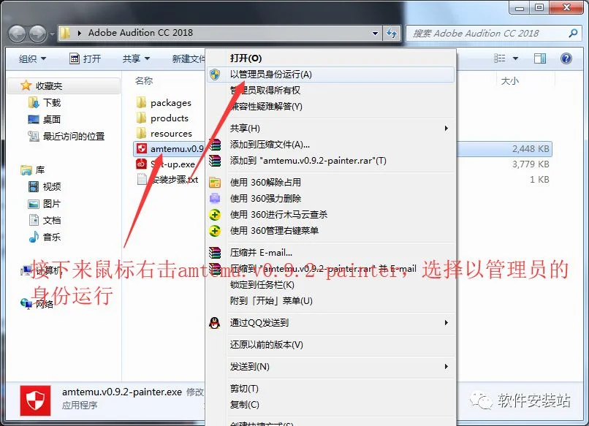
Task: Select 打开(O) in context menu
Action: pos(330,58)
